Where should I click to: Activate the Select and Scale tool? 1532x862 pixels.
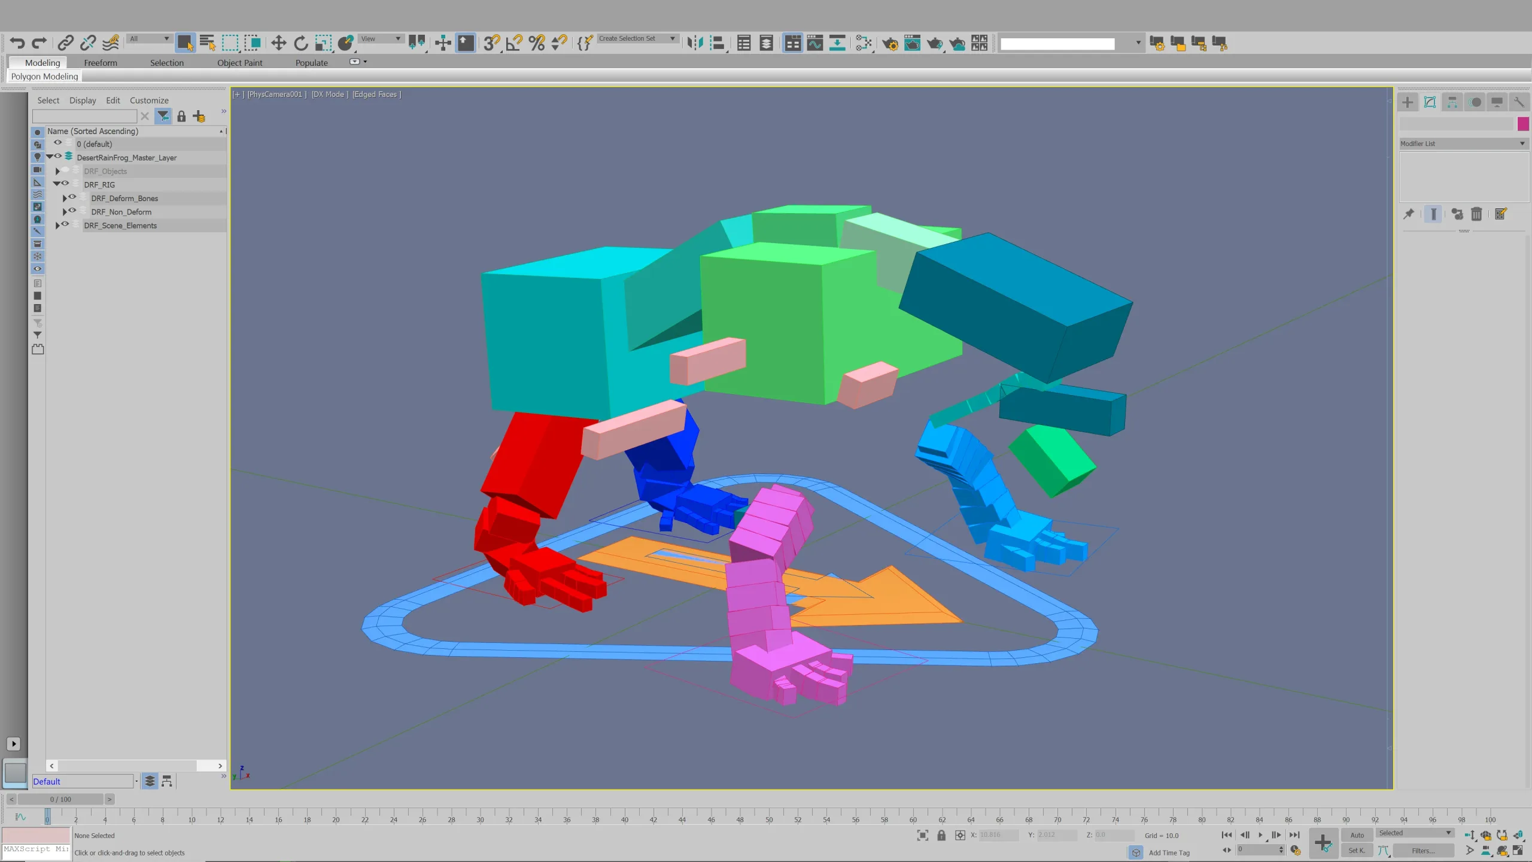(323, 43)
